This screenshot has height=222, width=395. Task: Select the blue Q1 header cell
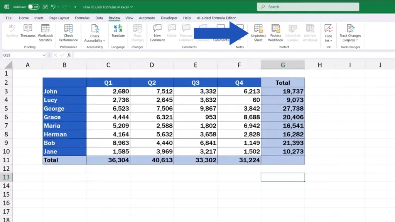pos(108,82)
